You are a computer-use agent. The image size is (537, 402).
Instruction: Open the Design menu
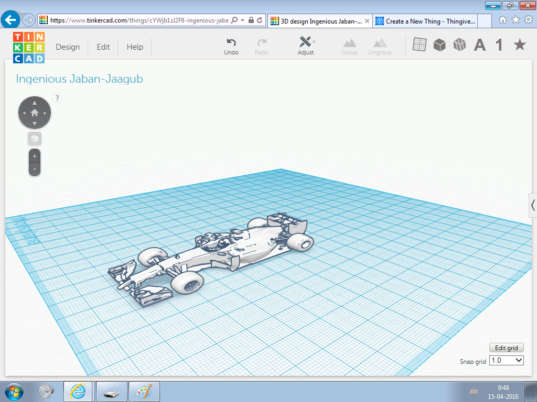click(x=68, y=47)
